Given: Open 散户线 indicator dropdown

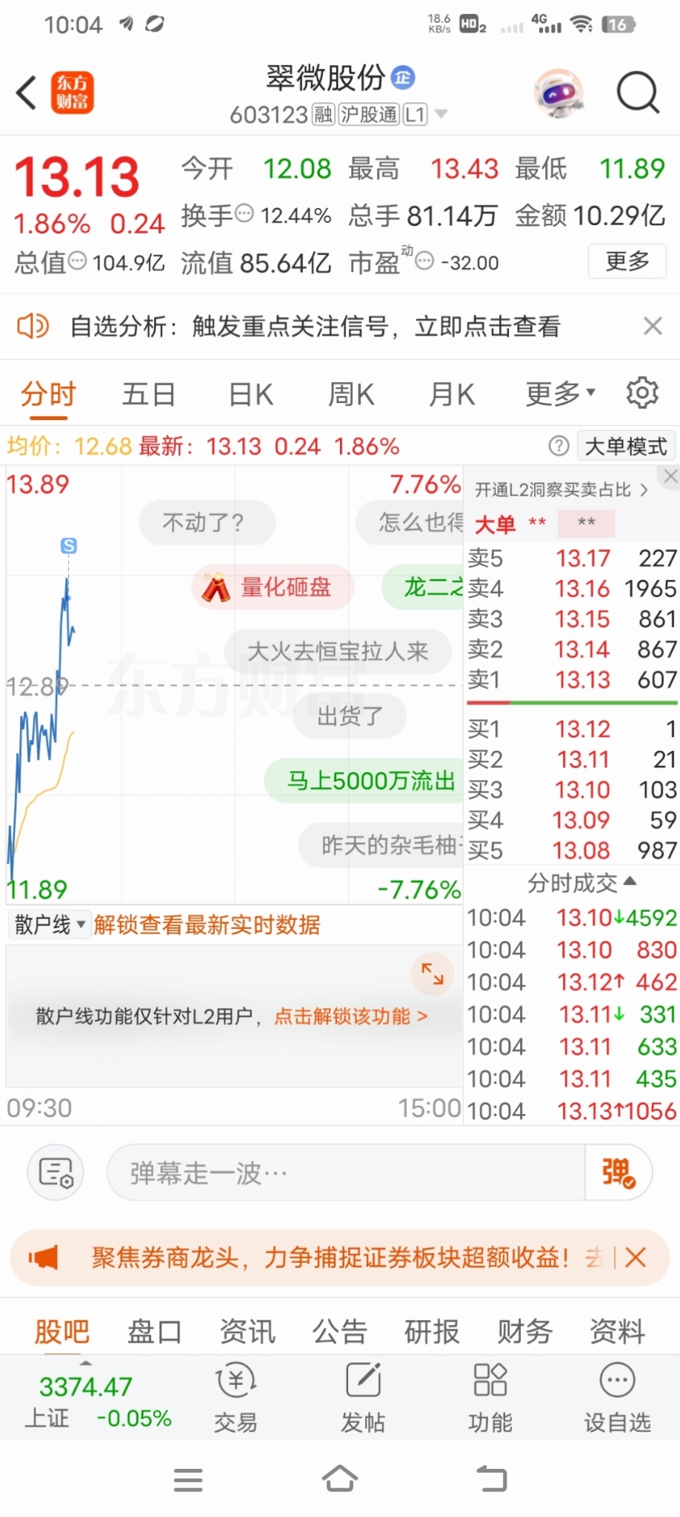Looking at the screenshot, I should coord(50,924).
